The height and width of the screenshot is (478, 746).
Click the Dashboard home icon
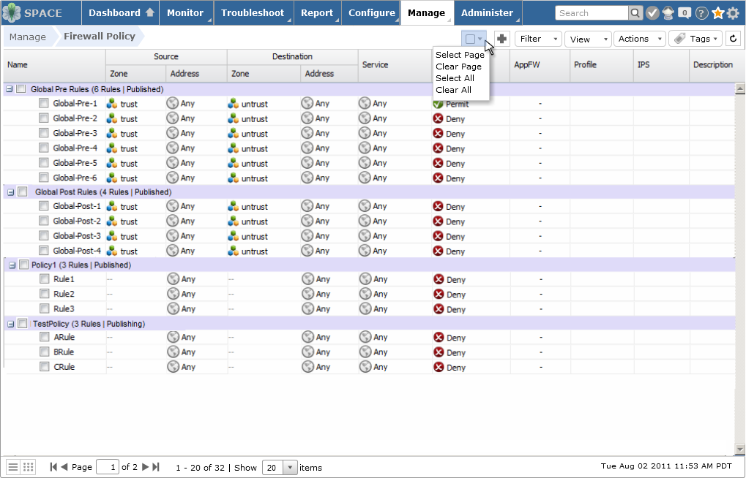tap(150, 12)
